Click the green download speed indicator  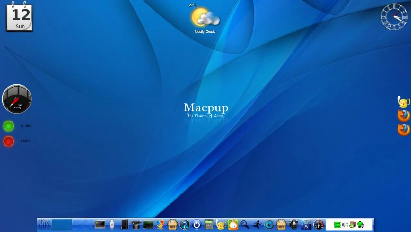point(9,126)
